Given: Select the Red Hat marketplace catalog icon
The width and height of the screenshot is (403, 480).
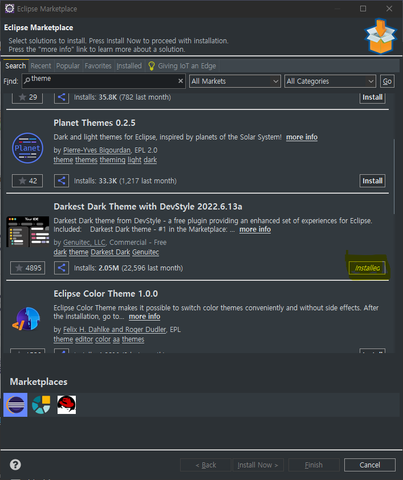Looking at the screenshot, I should coord(67,405).
